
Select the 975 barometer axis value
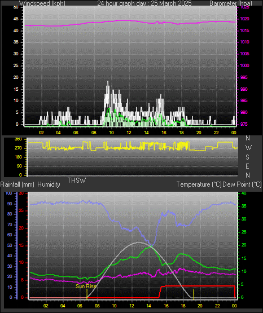click(244, 124)
